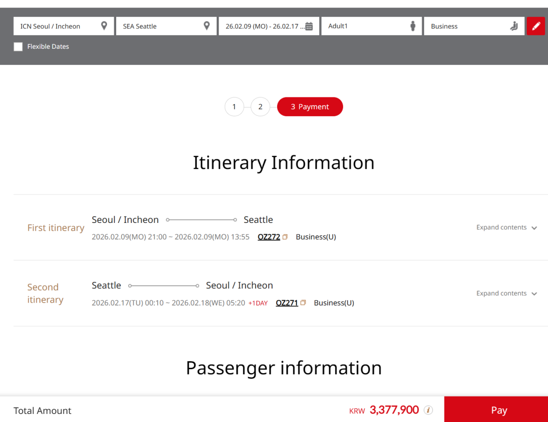The image size is (548, 422).
Task: Expand contents of the second itinerary
Action: click(x=506, y=294)
